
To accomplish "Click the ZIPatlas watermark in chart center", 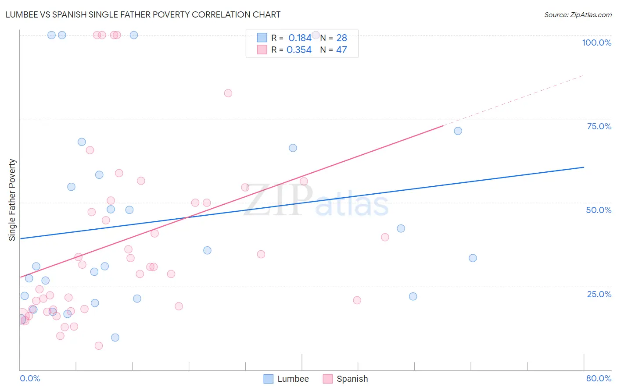I will [316, 201].
